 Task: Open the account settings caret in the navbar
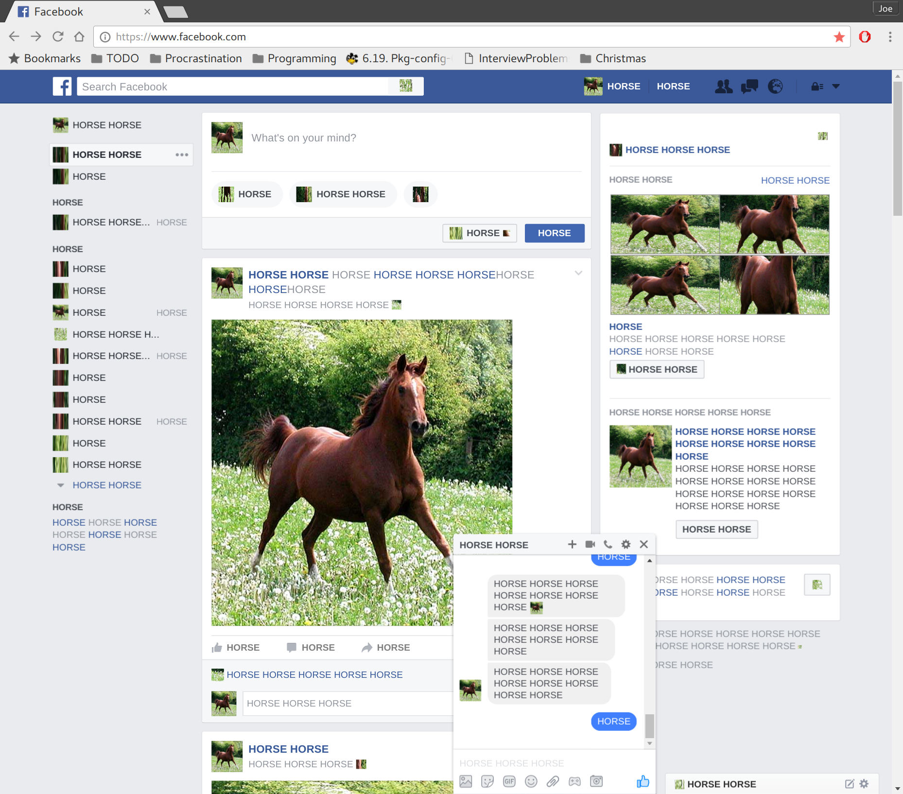pyautogui.click(x=836, y=86)
